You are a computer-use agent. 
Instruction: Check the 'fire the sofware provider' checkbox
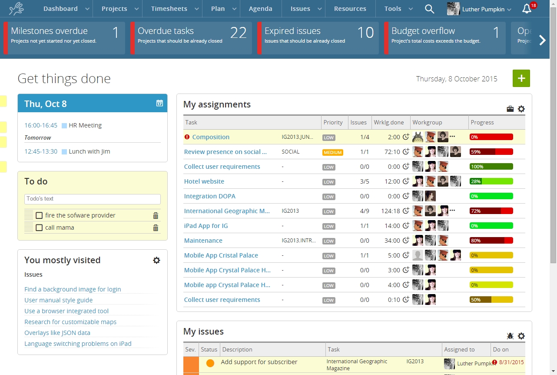[x=39, y=215]
